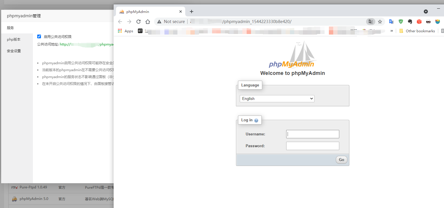Open the green shield AdGuard extension
This screenshot has width=444, height=208.
pos(401,22)
